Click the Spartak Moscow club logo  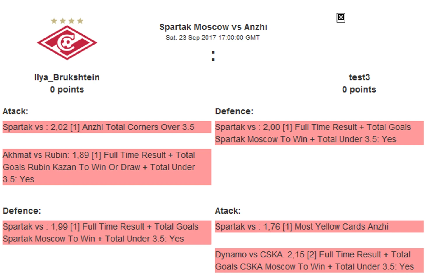pos(67,43)
